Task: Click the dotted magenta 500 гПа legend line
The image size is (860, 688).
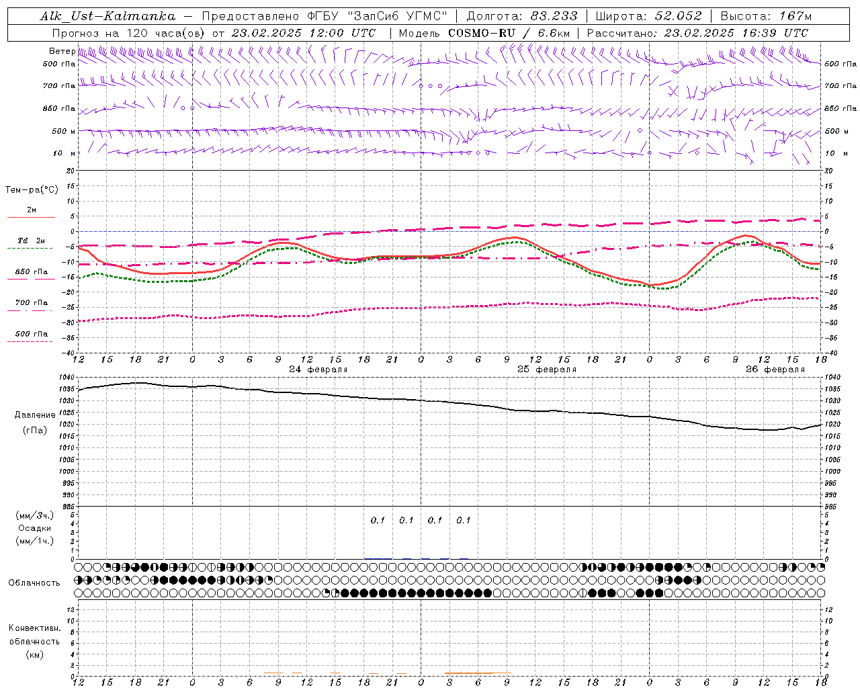Action: (x=30, y=341)
